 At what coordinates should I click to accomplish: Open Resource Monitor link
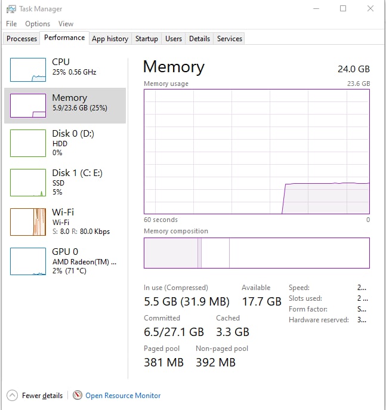coord(123,395)
